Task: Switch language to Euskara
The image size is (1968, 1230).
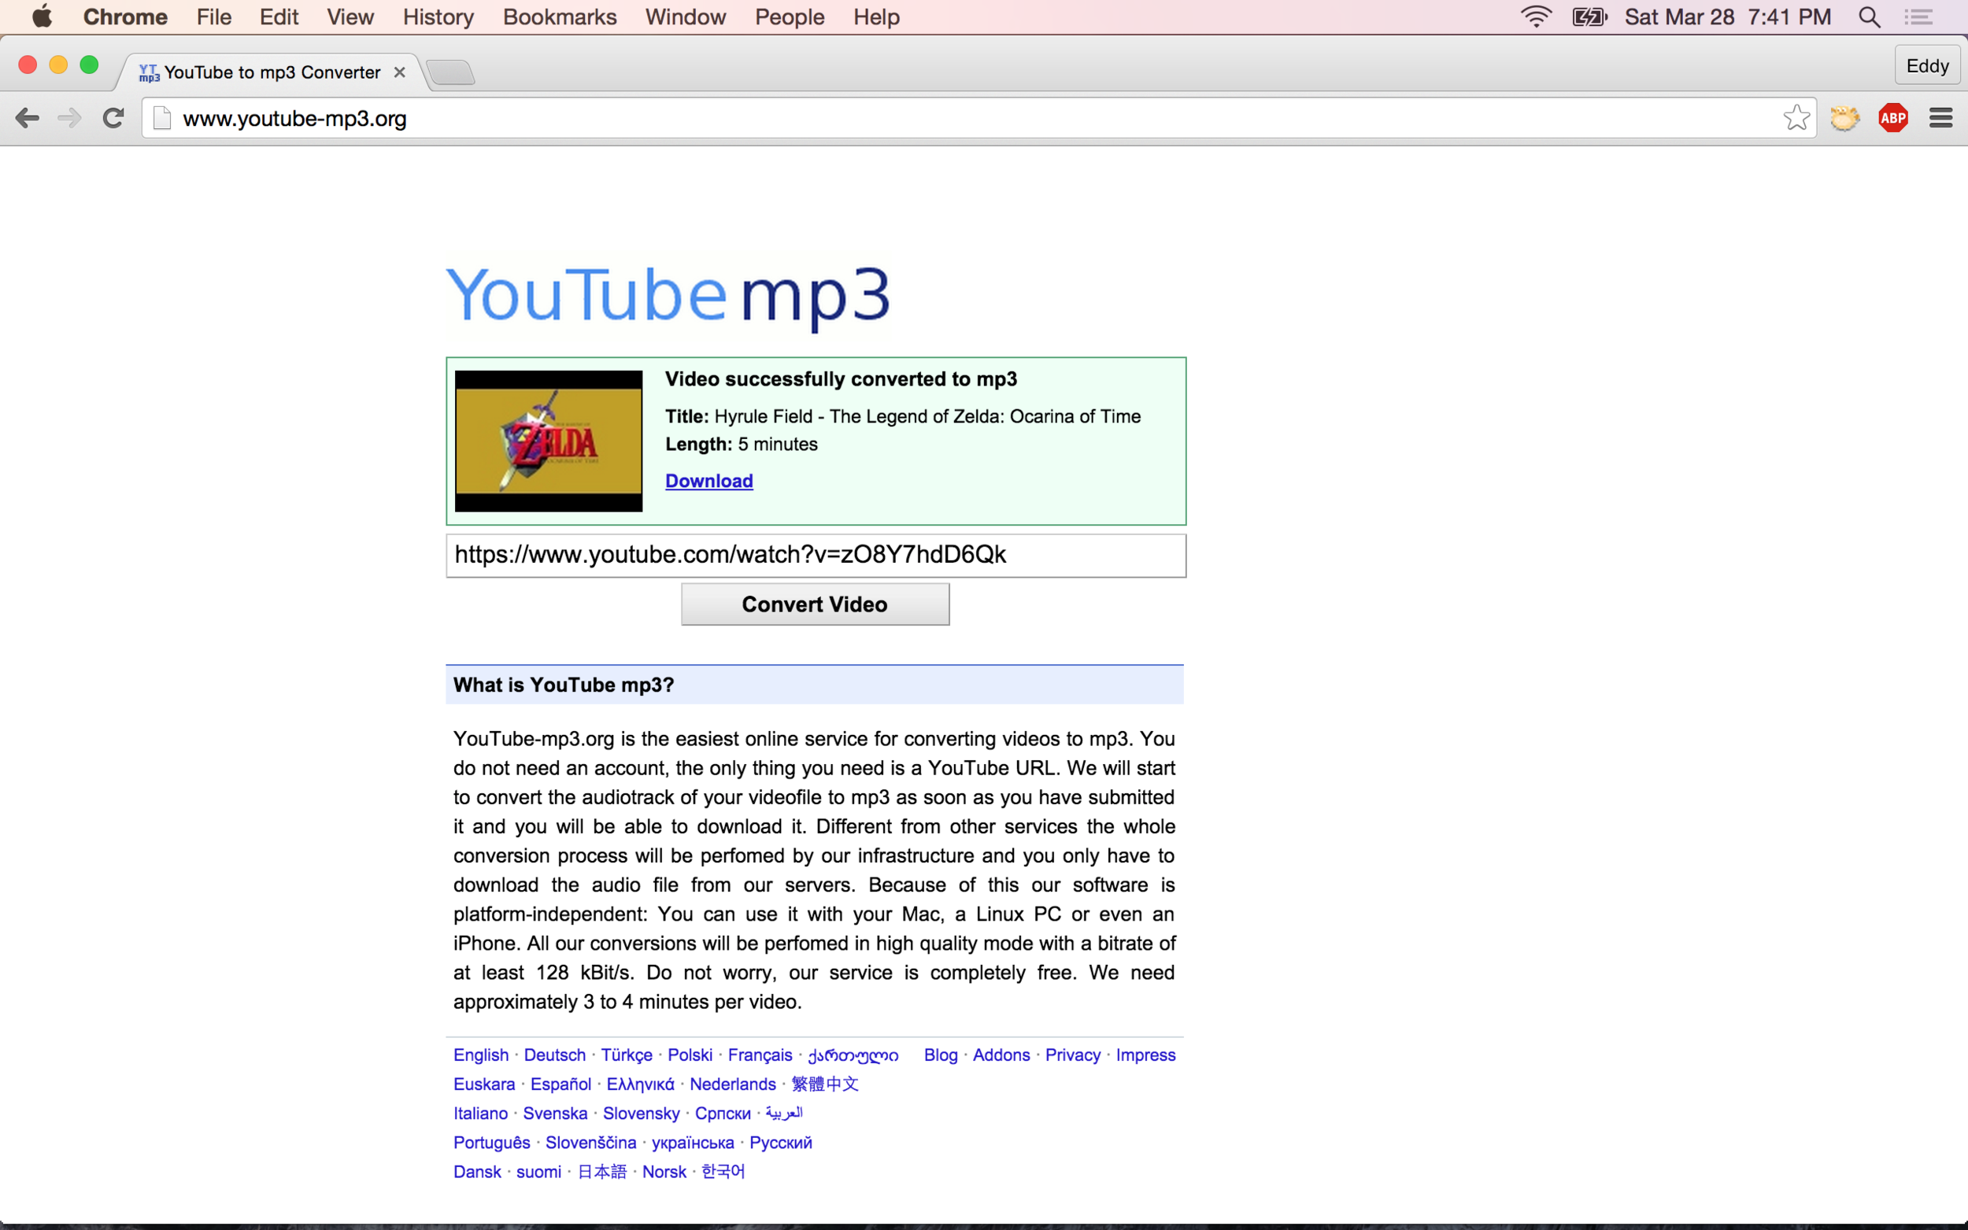Action: point(484,1084)
